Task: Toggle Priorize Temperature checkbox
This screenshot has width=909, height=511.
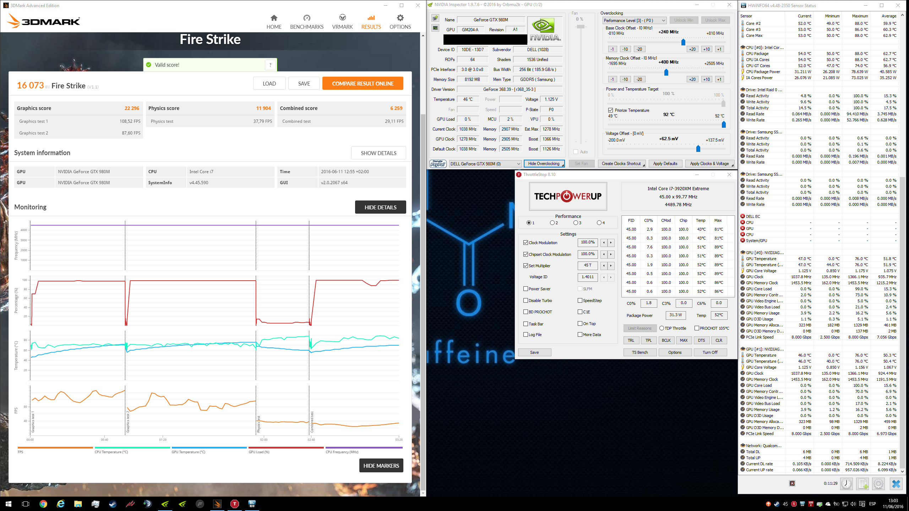Action: (610, 110)
